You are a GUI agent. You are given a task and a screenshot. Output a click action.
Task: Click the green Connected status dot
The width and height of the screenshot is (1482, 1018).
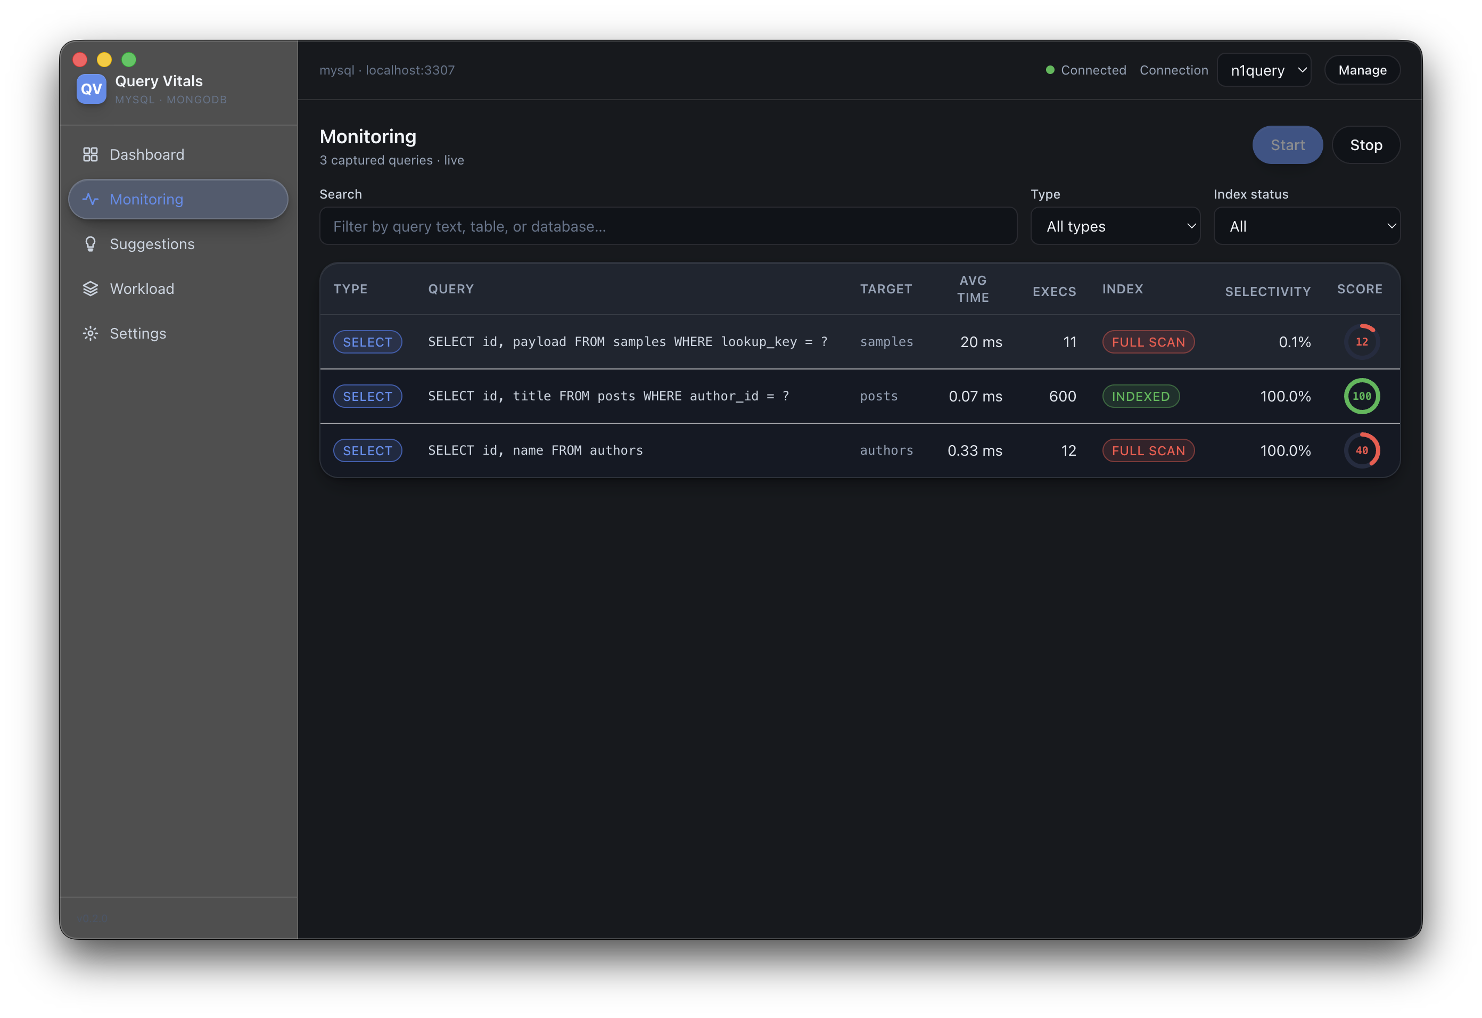[x=1050, y=70]
